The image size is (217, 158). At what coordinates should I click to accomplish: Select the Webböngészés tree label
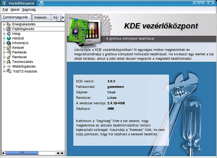pyautogui.click(x=24, y=67)
